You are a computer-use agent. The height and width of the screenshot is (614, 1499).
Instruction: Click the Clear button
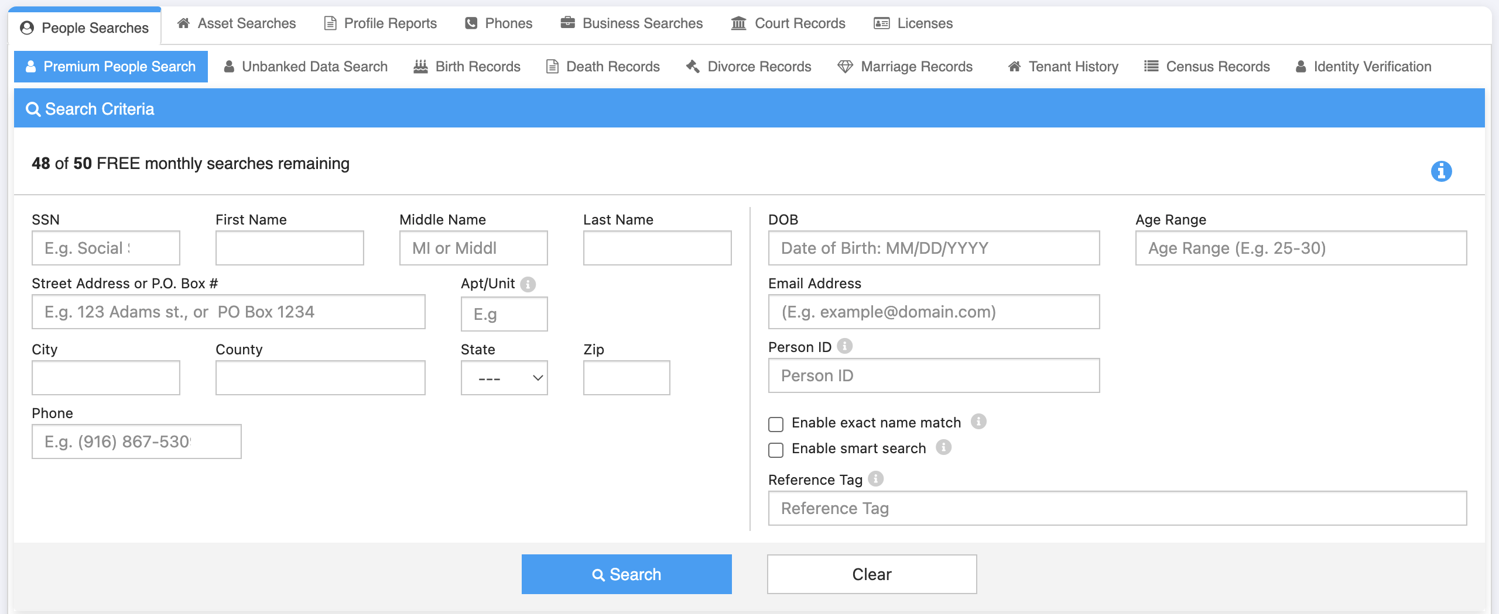coord(872,574)
